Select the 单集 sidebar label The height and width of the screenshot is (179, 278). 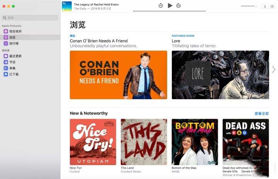(12, 68)
